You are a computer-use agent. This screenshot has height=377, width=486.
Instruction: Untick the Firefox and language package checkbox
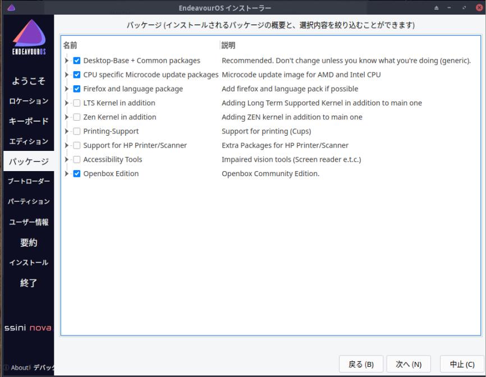[76, 89]
